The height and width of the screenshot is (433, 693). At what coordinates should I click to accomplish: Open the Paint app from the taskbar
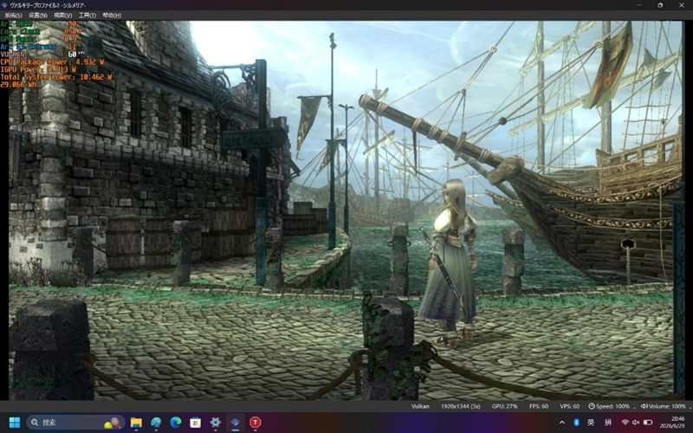(x=156, y=423)
